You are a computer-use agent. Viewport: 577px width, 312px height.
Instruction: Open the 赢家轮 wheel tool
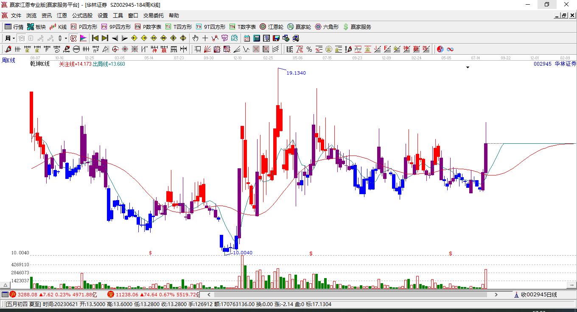pos(299,27)
